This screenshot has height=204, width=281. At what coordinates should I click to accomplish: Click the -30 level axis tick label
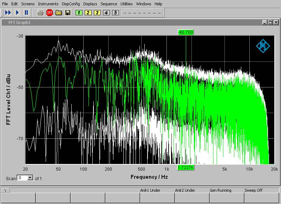click(x=20, y=36)
